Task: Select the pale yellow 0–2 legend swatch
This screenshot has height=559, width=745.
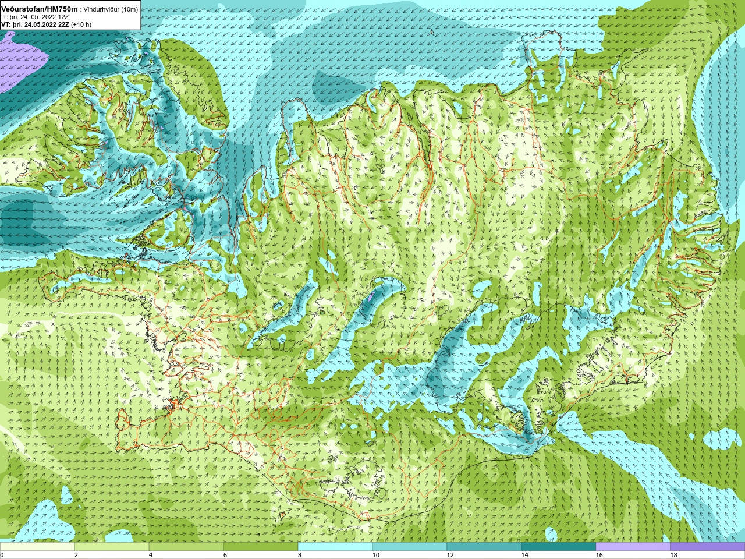Action: pos(37,547)
